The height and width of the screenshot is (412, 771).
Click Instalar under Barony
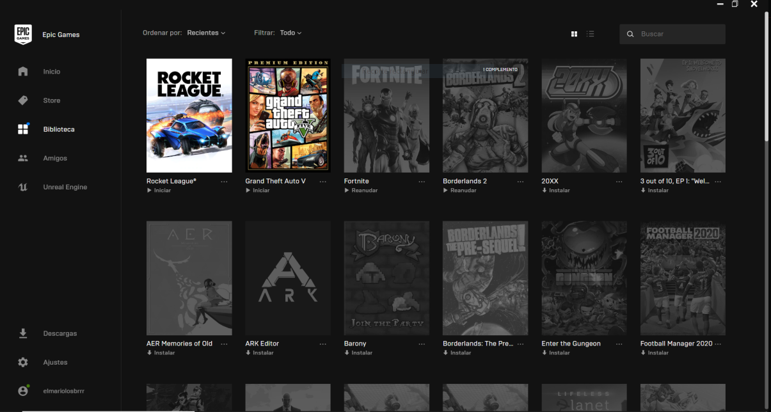[x=358, y=353]
